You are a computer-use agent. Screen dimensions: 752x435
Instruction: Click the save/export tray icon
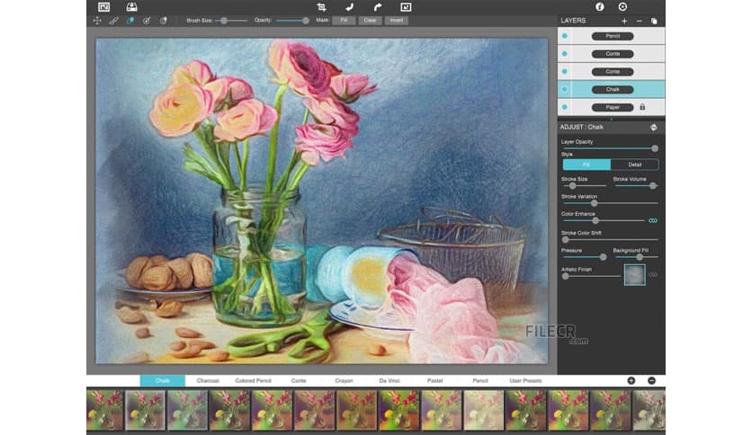pyautogui.click(x=131, y=6)
